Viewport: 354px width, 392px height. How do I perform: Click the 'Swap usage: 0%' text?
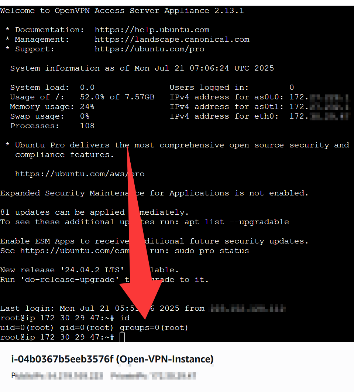click(x=50, y=116)
